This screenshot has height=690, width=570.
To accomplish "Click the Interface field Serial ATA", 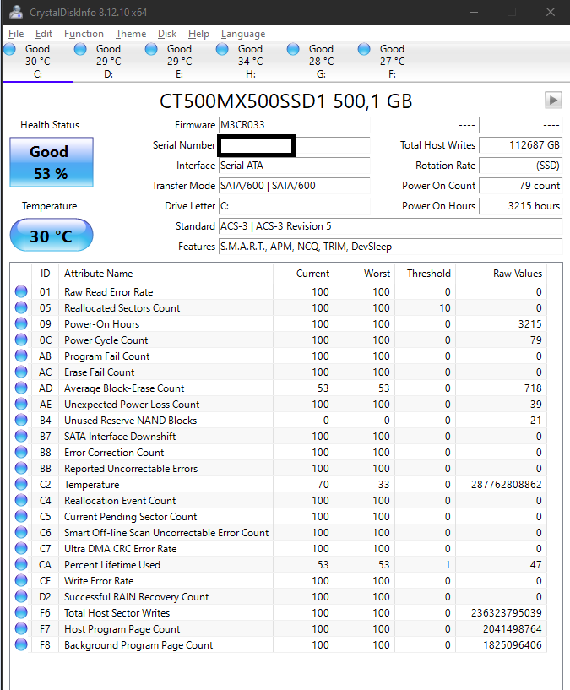I will click(294, 166).
